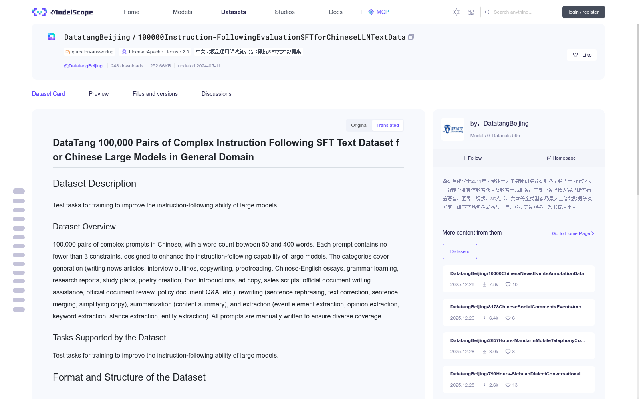This screenshot has height=399, width=639.
Task: Click License: Apache License 2.0 tag
Action: coord(155,52)
